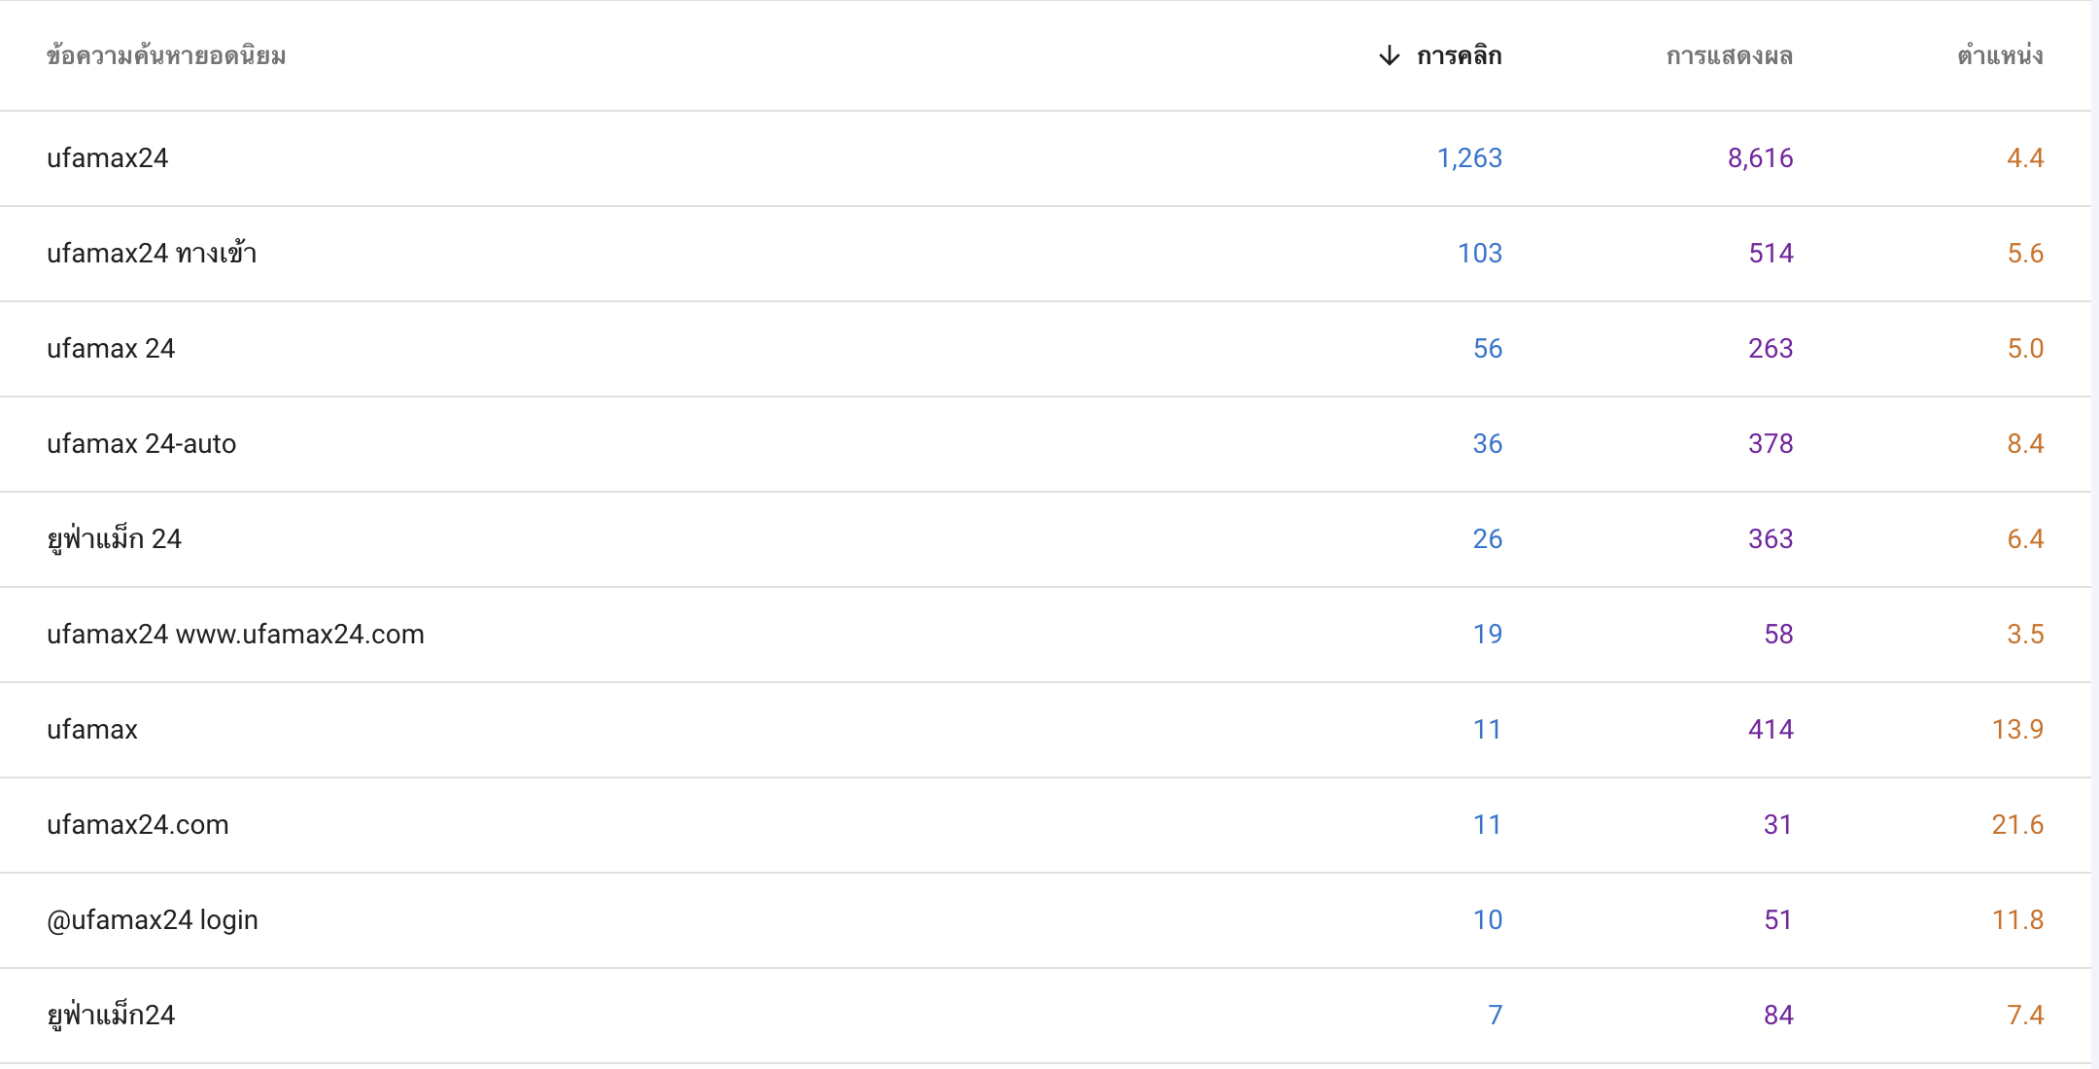The image size is (2099, 1069).
Task: Click the ข้อความค้นหายอดนิยม column header
Action: pyautogui.click(x=166, y=55)
